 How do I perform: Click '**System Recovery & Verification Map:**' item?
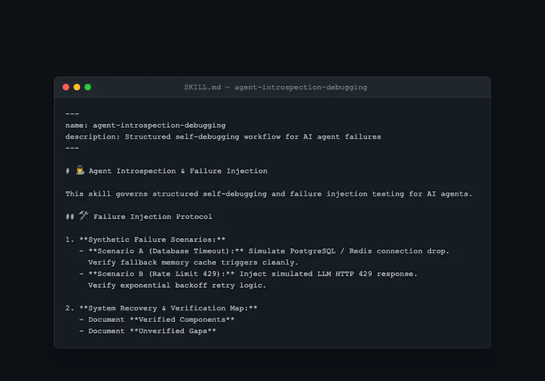pos(161,308)
